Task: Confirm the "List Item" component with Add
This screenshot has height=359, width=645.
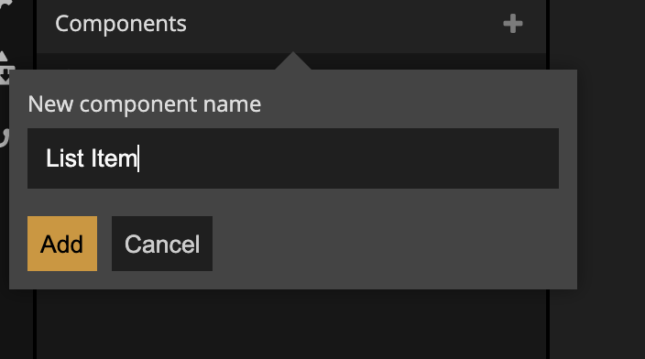Action: [x=62, y=244]
